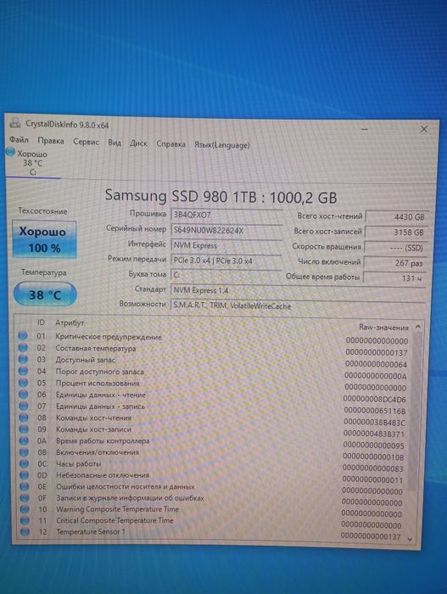The image size is (447, 594).
Task: Select the Время работы контроллера attribute text
Action: (103, 441)
